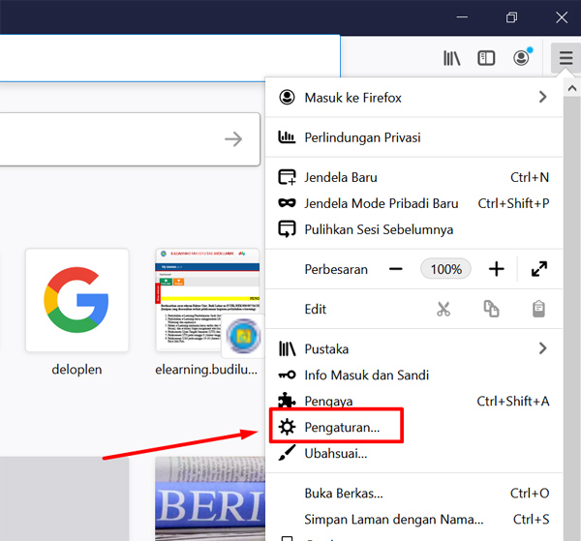Viewport: 581px width, 541px height.
Task: Open Jendela Baru
Action: (413, 177)
